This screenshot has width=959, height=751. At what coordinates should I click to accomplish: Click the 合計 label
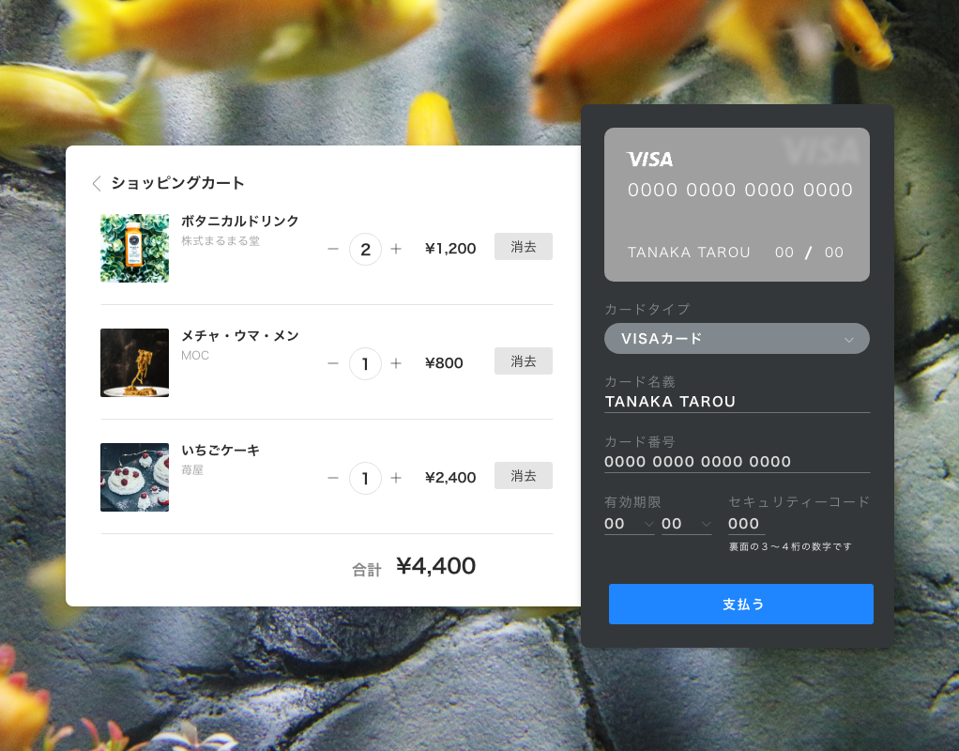pos(366,570)
